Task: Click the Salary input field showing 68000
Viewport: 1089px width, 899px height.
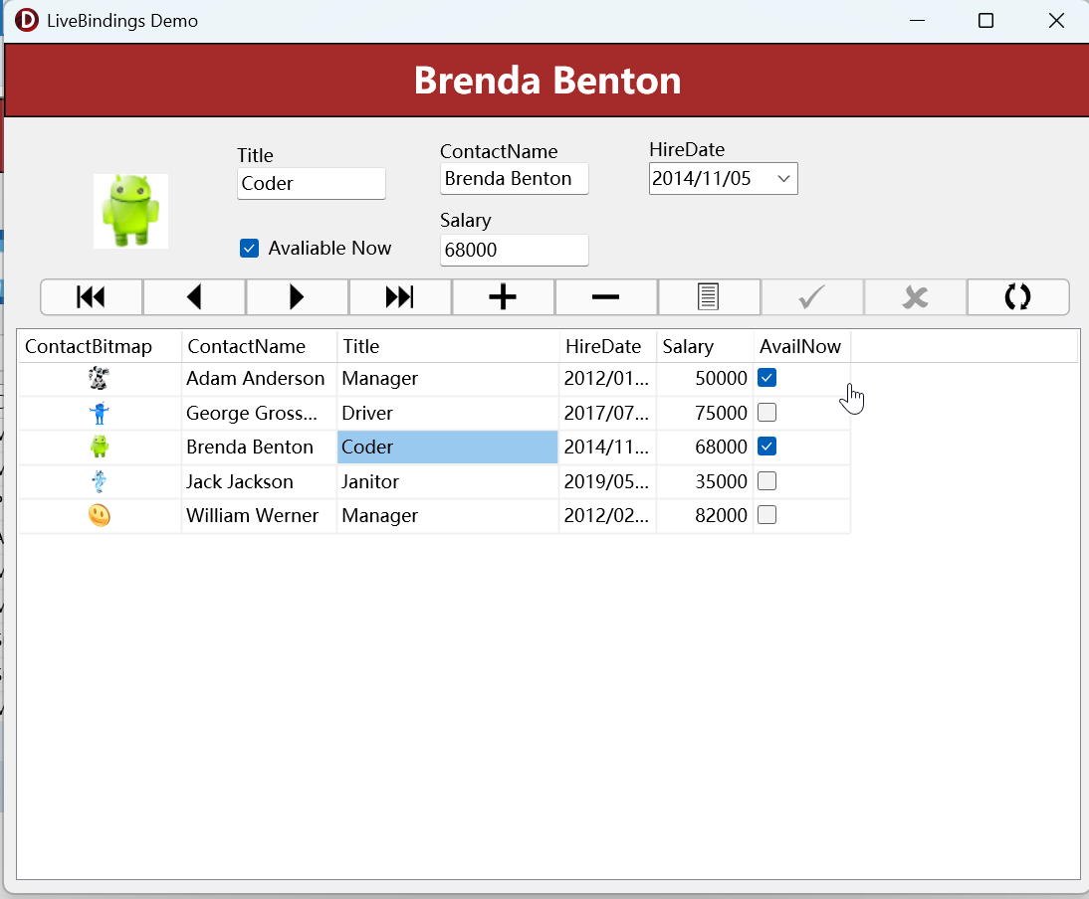Action: click(x=514, y=251)
